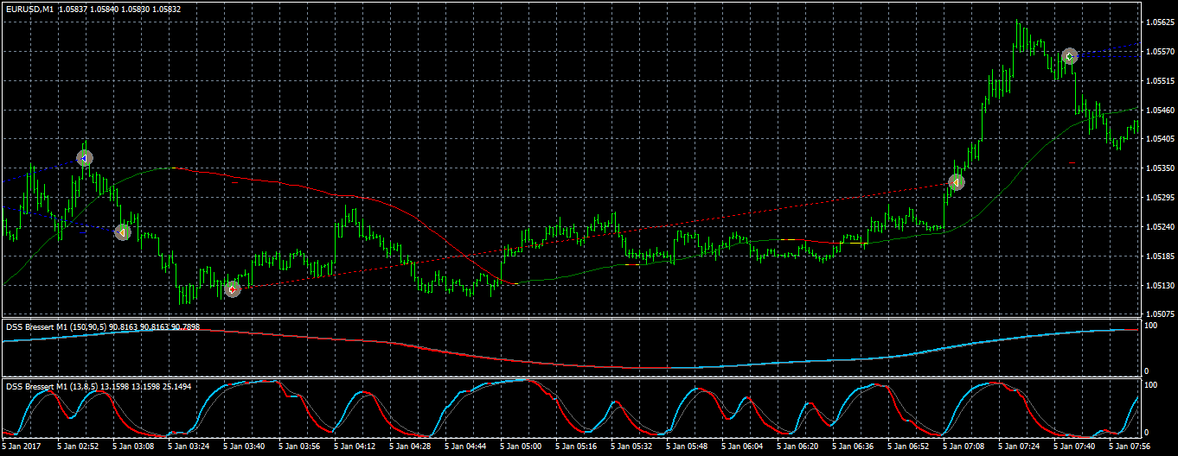Click the 1.05240 price axis label

point(1159,227)
